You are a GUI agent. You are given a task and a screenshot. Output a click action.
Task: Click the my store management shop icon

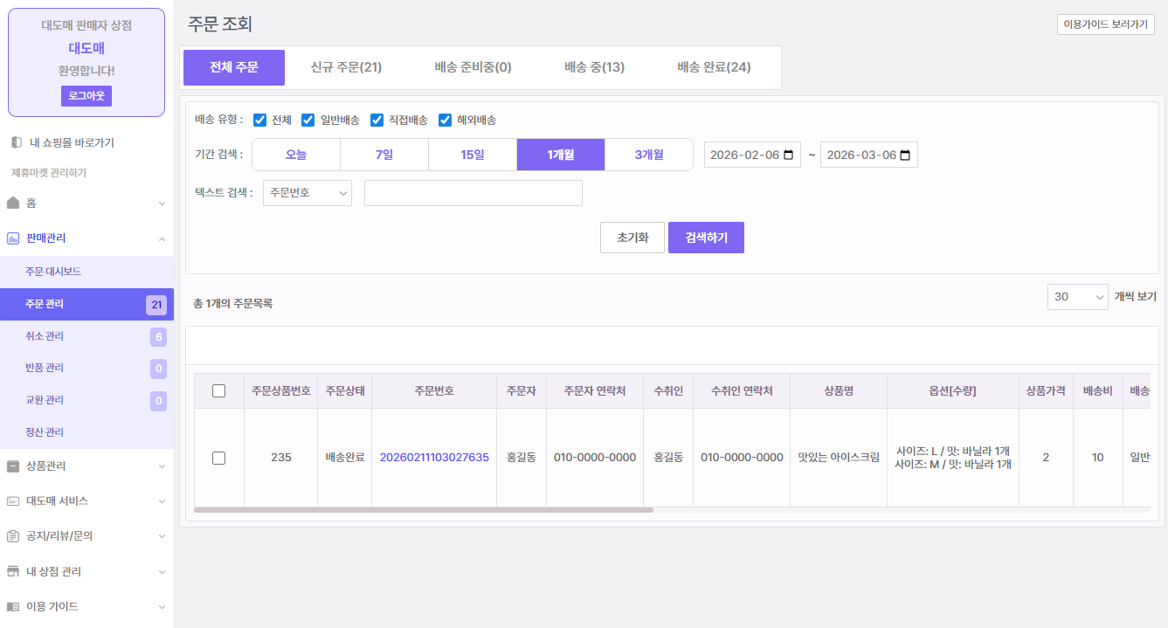[x=13, y=572]
